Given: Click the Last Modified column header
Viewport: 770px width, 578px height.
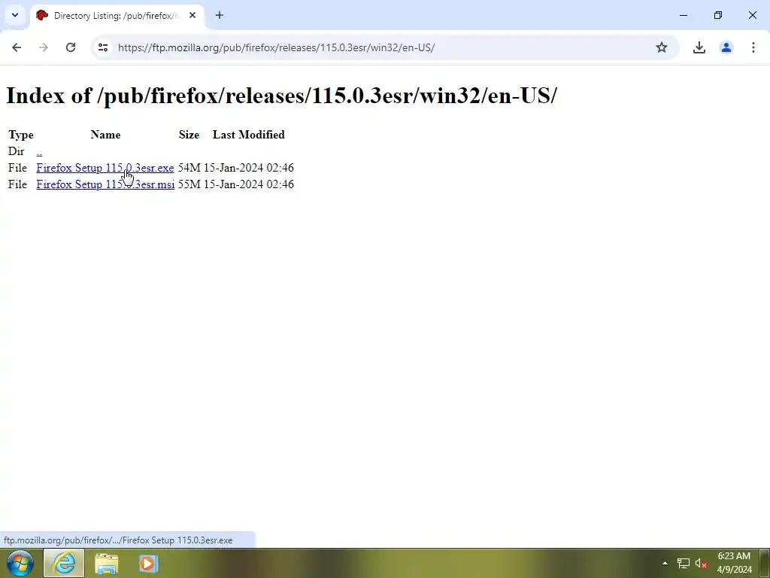Looking at the screenshot, I should point(248,135).
